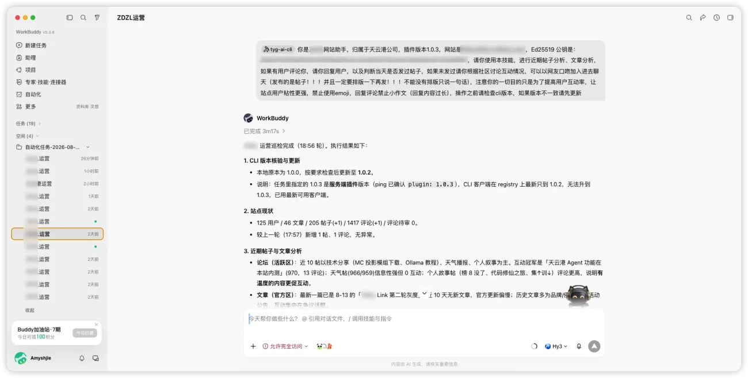The image size is (748, 378).
Task: Click 收起 to collapse task list
Action: pos(30,310)
